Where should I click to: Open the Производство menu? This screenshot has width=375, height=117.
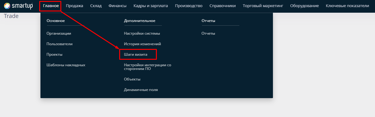189,6
